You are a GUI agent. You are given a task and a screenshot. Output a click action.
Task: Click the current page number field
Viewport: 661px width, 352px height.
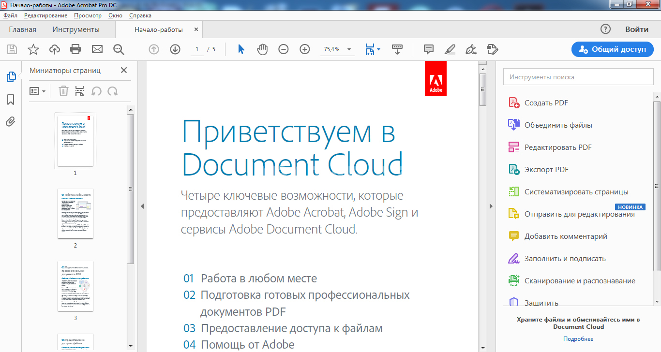pos(197,49)
